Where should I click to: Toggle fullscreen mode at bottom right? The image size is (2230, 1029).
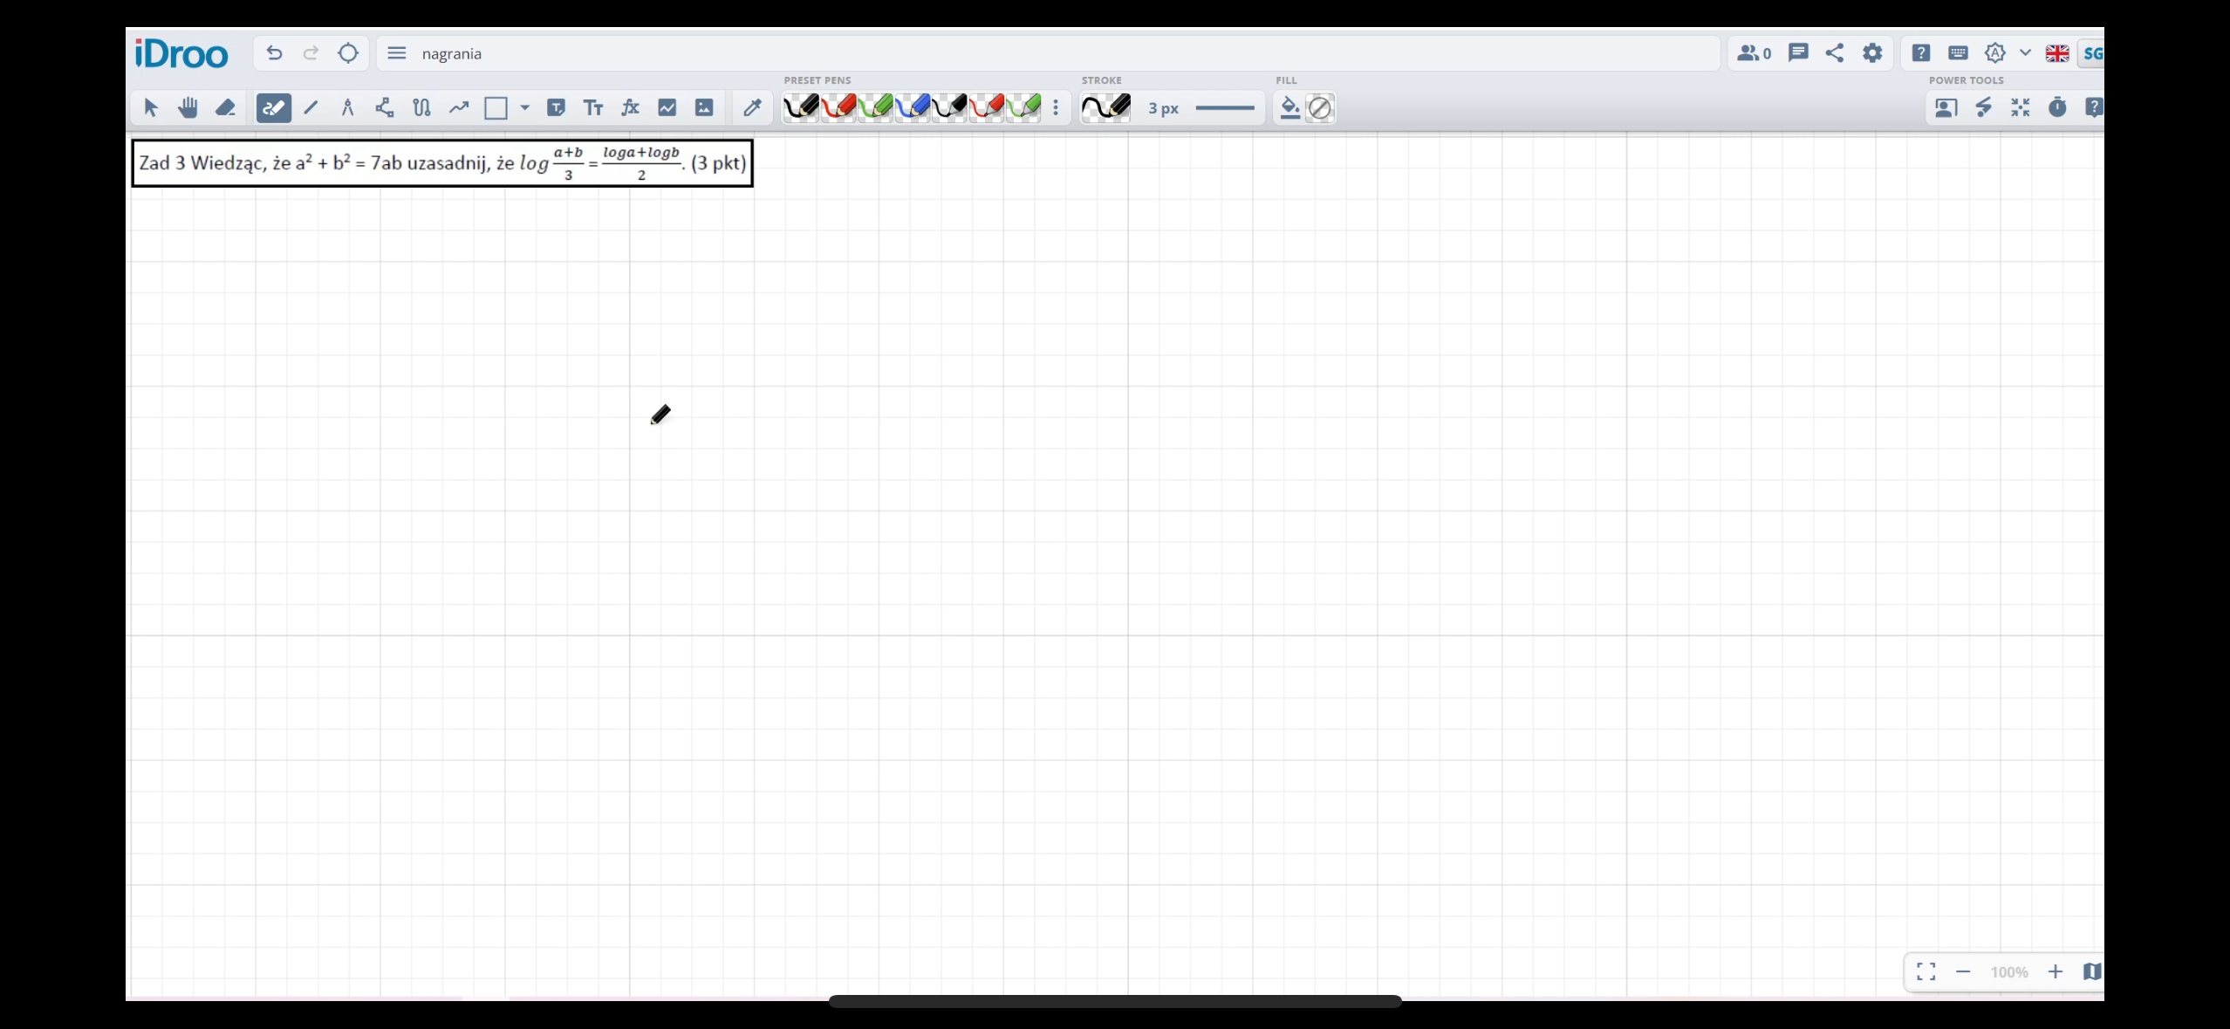click(x=1926, y=971)
